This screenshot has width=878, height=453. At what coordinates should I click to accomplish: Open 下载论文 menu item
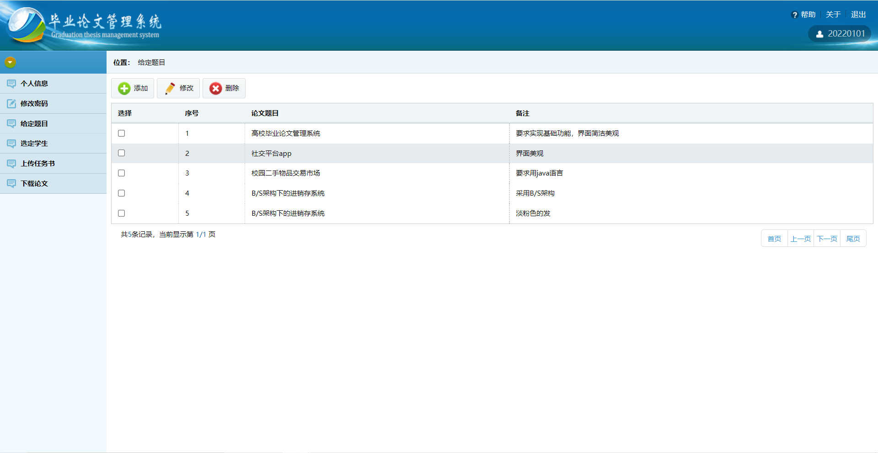(x=53, y=183)
